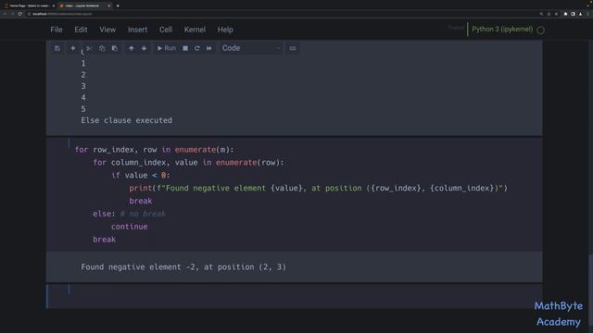Click the print f-string code line
The width and height of the screenshot is (593, 333).
(319, 188)
